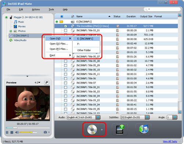This screenshot has width=184, height=144.
Task: Check the INCONNF1 Title 09_05 checkbox
Action: 66,109
